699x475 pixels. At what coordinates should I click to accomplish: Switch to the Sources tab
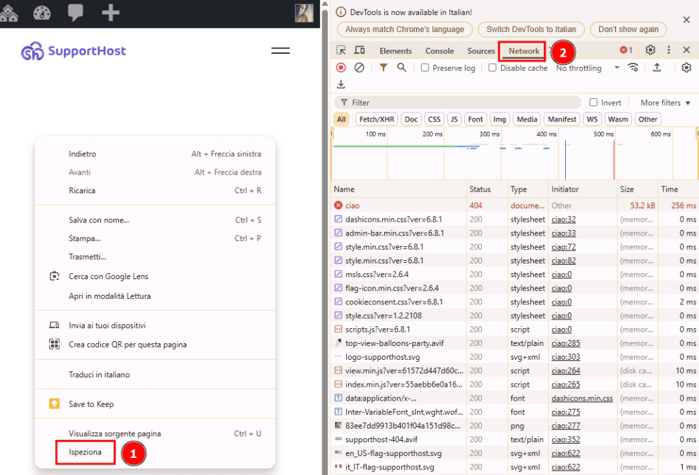coord(481,51)
